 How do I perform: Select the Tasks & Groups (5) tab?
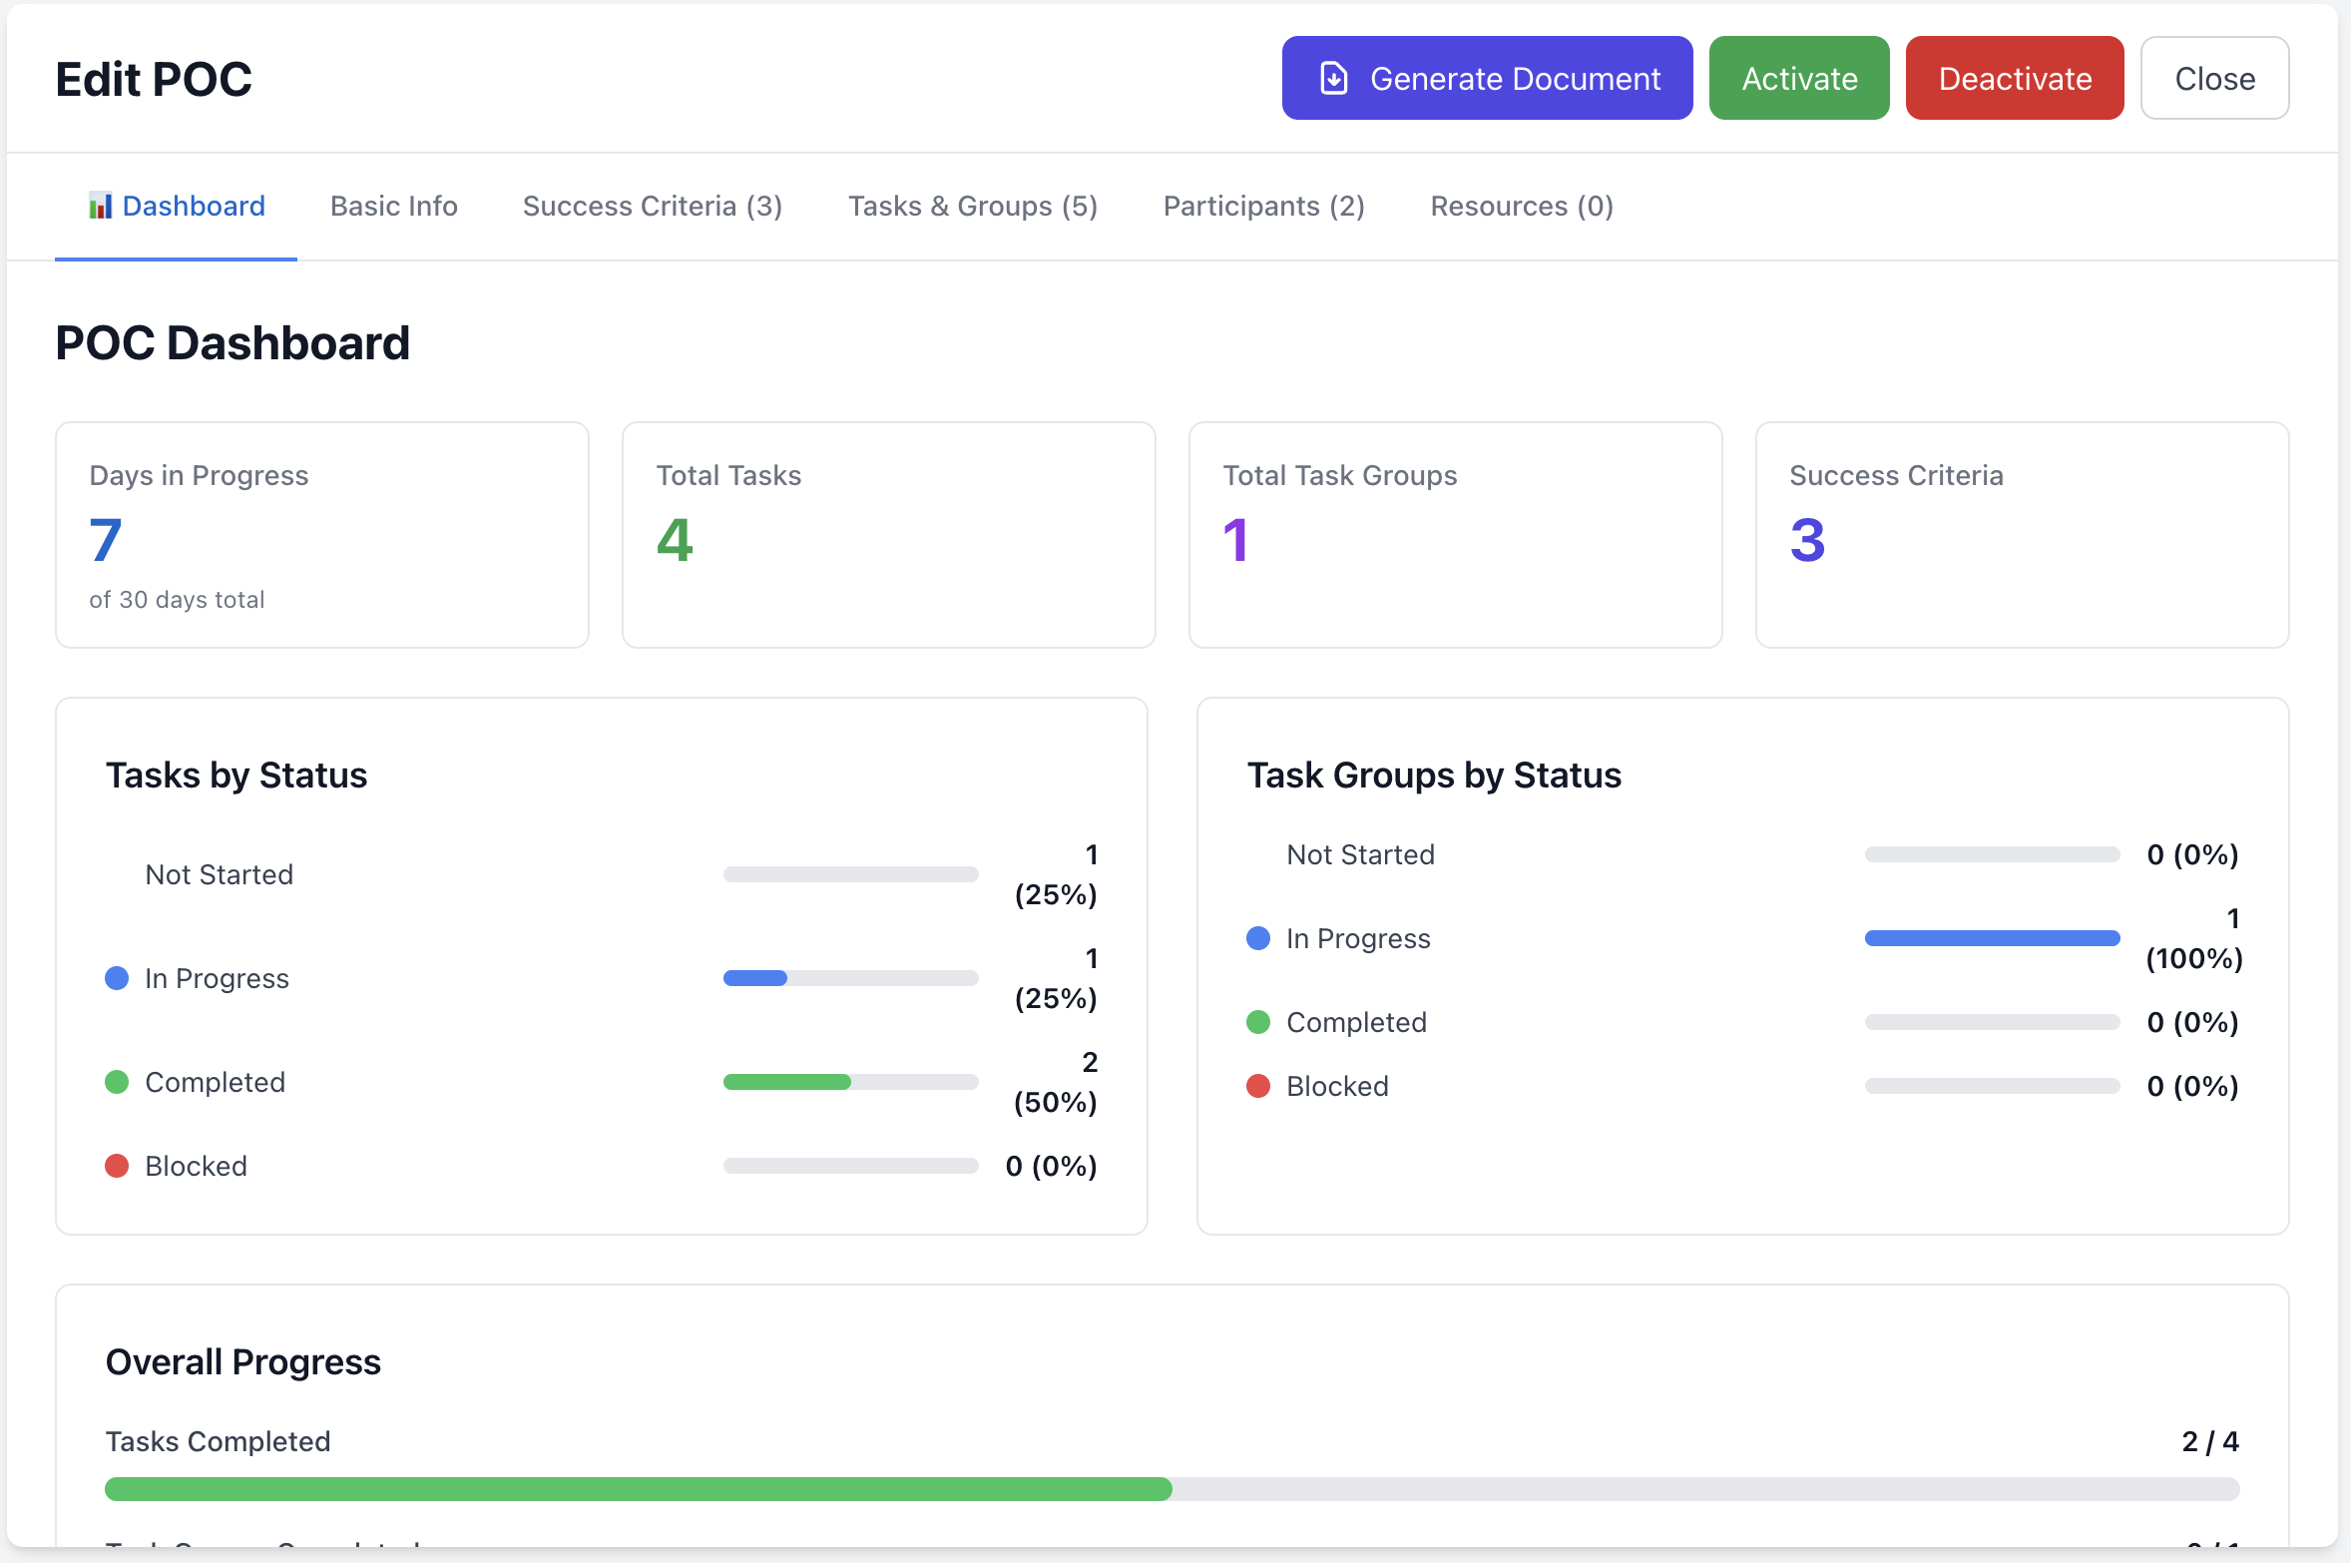973,206
